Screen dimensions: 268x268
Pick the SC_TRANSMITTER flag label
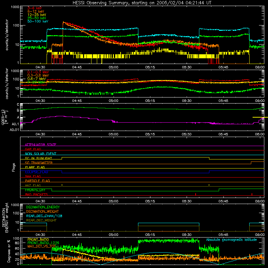pos(39,162)
